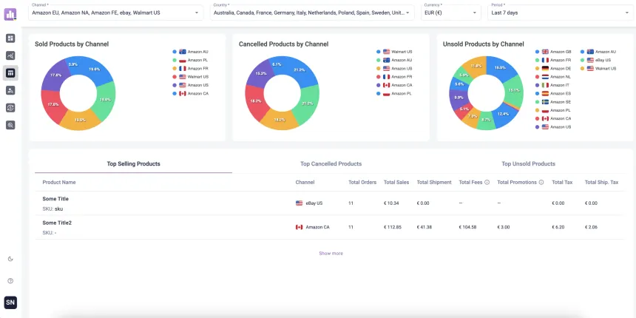The height and width of the screenshot is (318, 636).
Task: Open the dashboard grid icon in sidebar
Action: point(10,38)
